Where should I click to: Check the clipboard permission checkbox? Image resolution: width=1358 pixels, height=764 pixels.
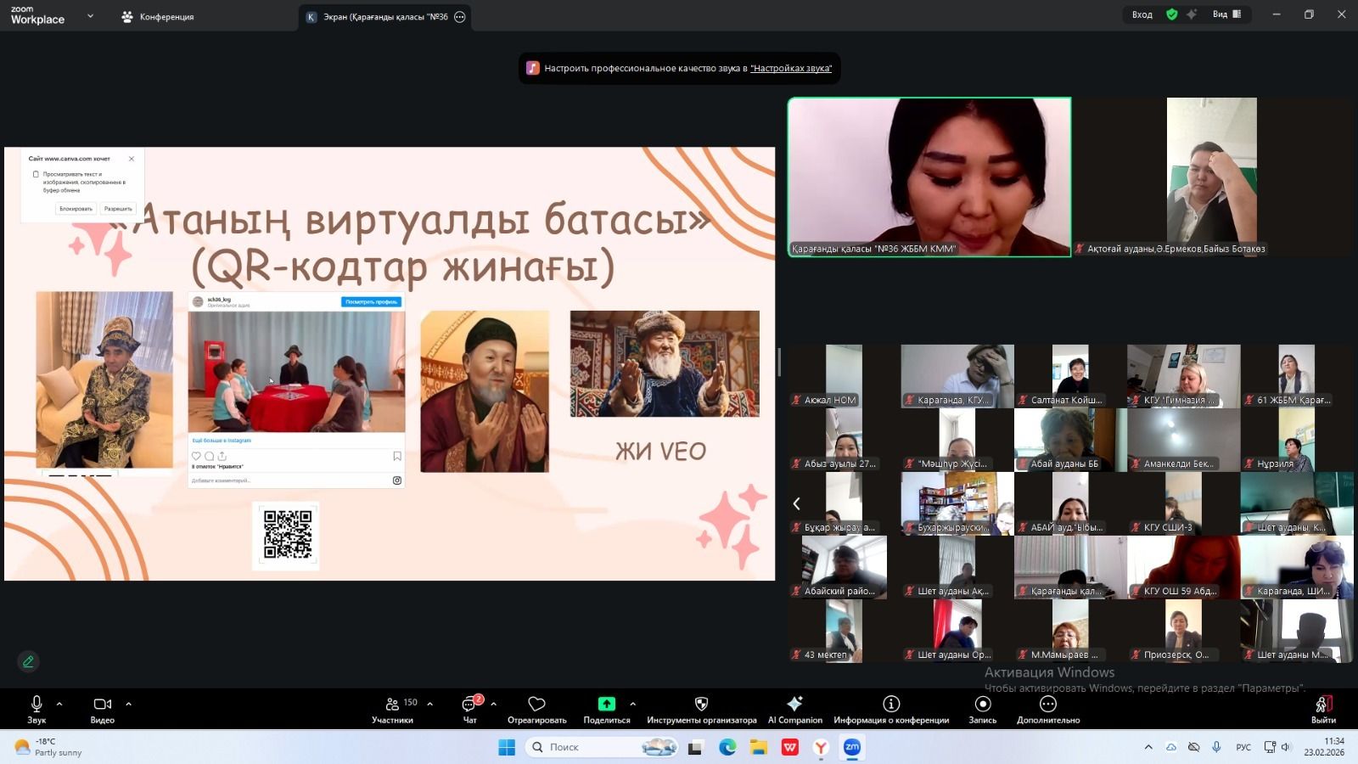(x=36, y=174)
